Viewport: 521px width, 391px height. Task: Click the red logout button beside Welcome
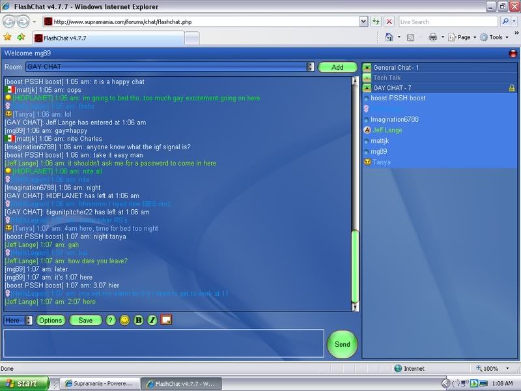(x=513, y=53)
